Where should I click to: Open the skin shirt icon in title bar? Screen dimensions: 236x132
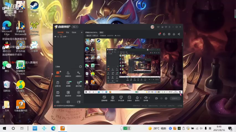[166, 27]
